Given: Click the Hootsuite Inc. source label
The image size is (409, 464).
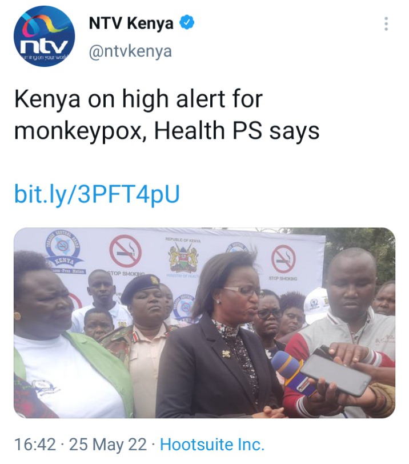Looking at the screenshot, I should pos(212,445).
